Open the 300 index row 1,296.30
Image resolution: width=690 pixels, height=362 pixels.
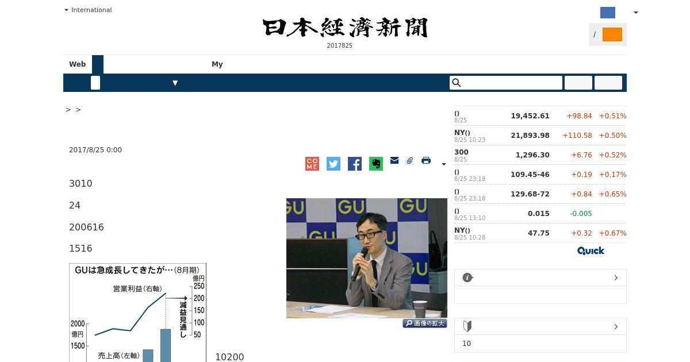540,155
